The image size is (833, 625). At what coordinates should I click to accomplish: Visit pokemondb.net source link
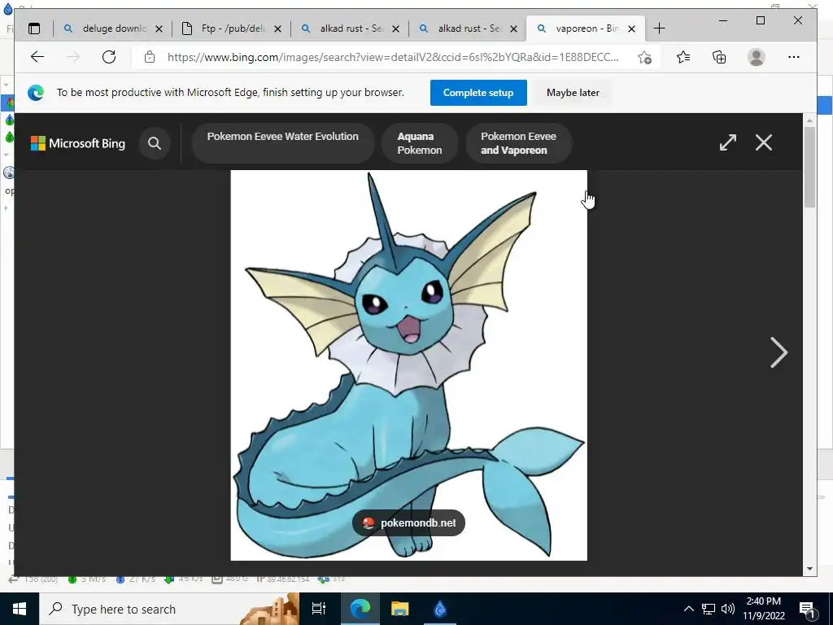(x=408, y=523)
